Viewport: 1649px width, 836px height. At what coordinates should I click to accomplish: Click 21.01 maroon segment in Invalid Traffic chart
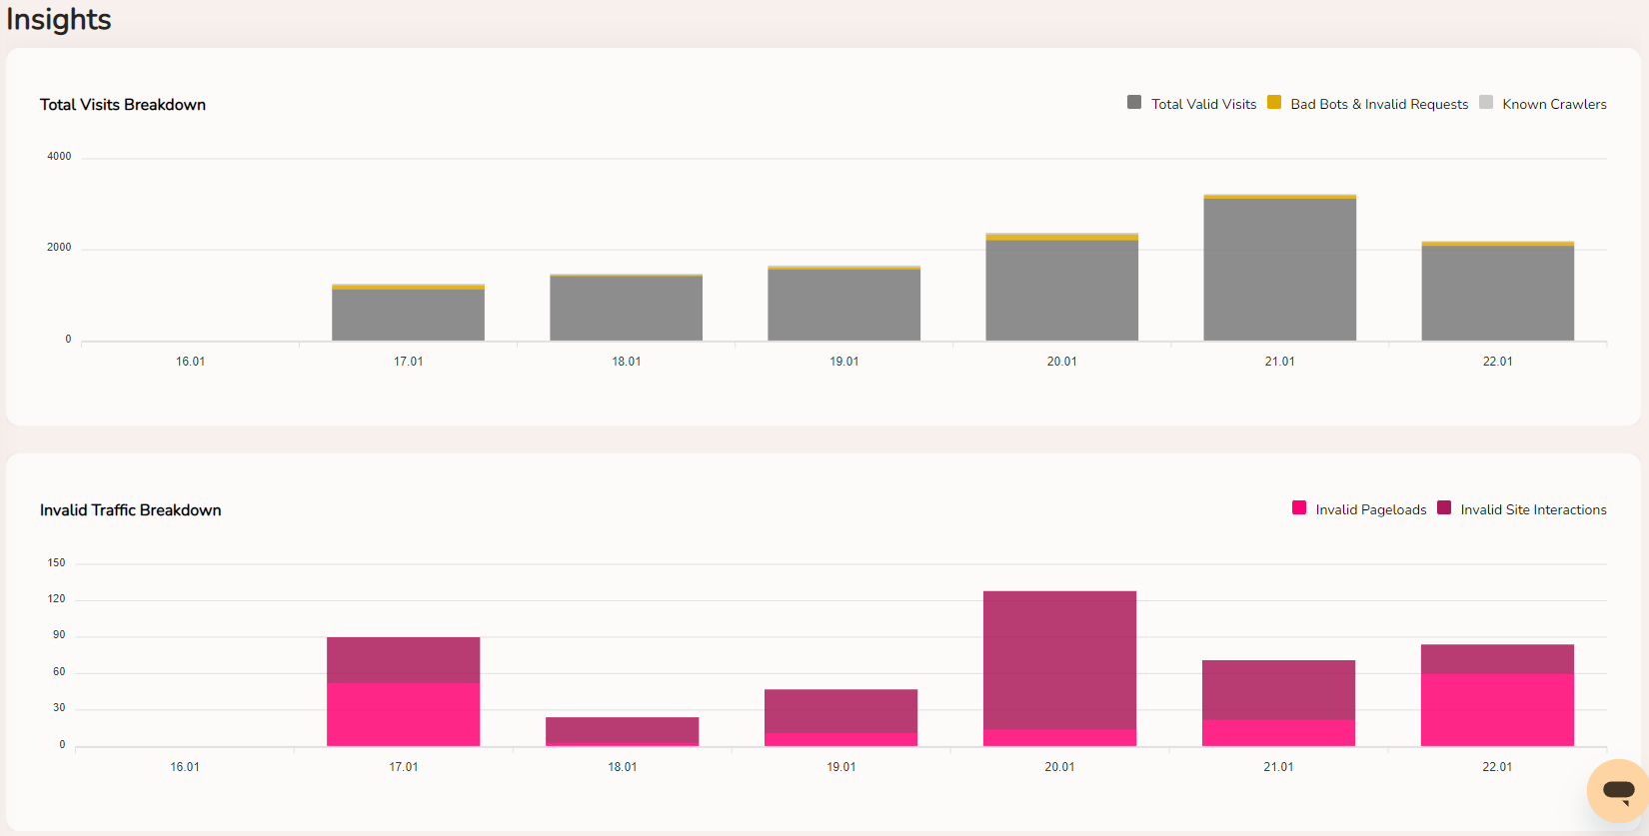tap(1278, 690)
